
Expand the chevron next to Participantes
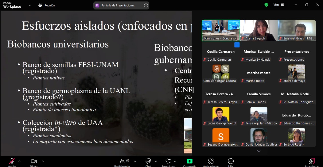click(135, 161)
